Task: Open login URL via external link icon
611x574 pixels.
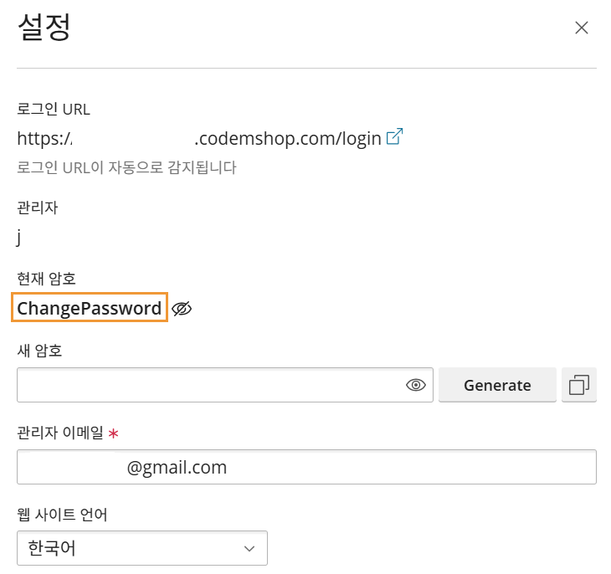Action: 395,137
